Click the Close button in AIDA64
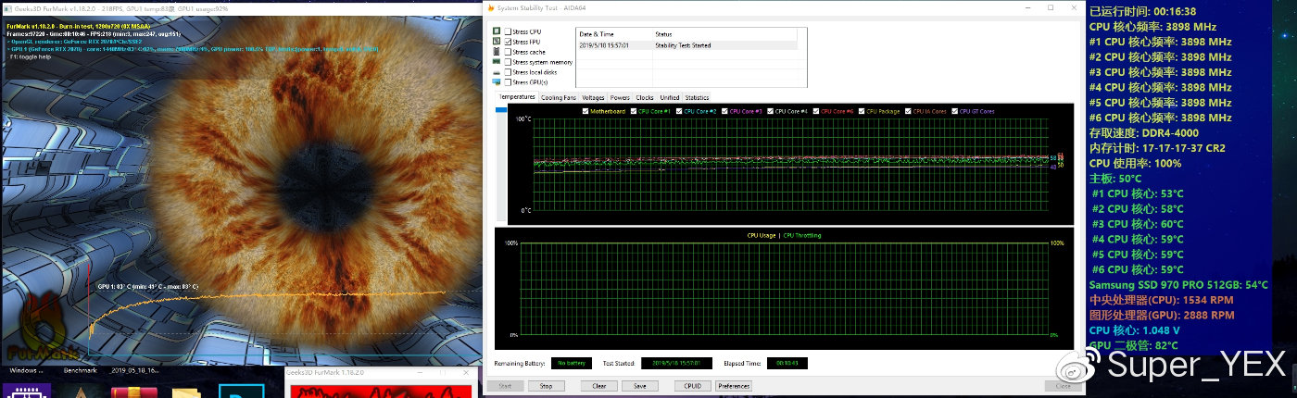The width and height of the screenshot is (1297, 398). 1063,386
